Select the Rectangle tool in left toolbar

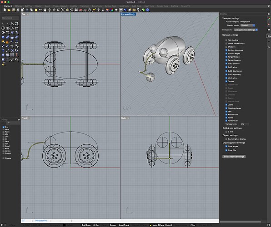point(16,28)
